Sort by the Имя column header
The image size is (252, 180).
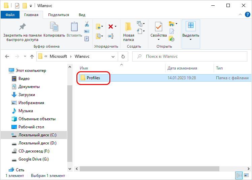(x=84, y=68)
